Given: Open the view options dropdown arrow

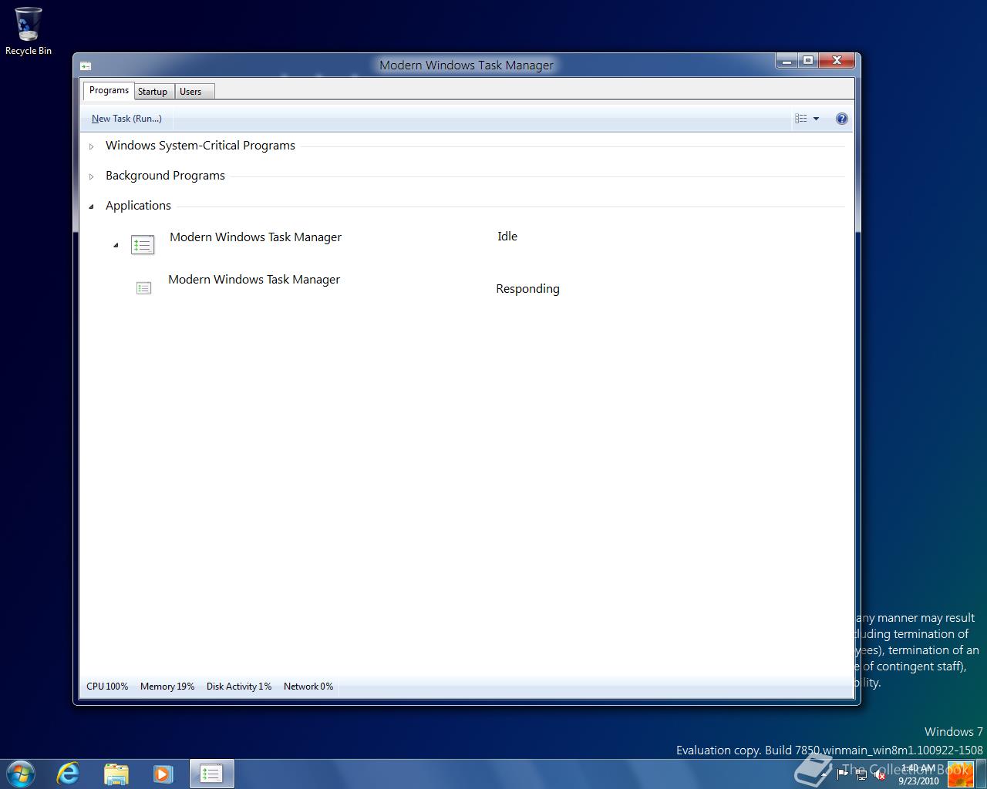Looking at the screenshot, I should 816,119.
